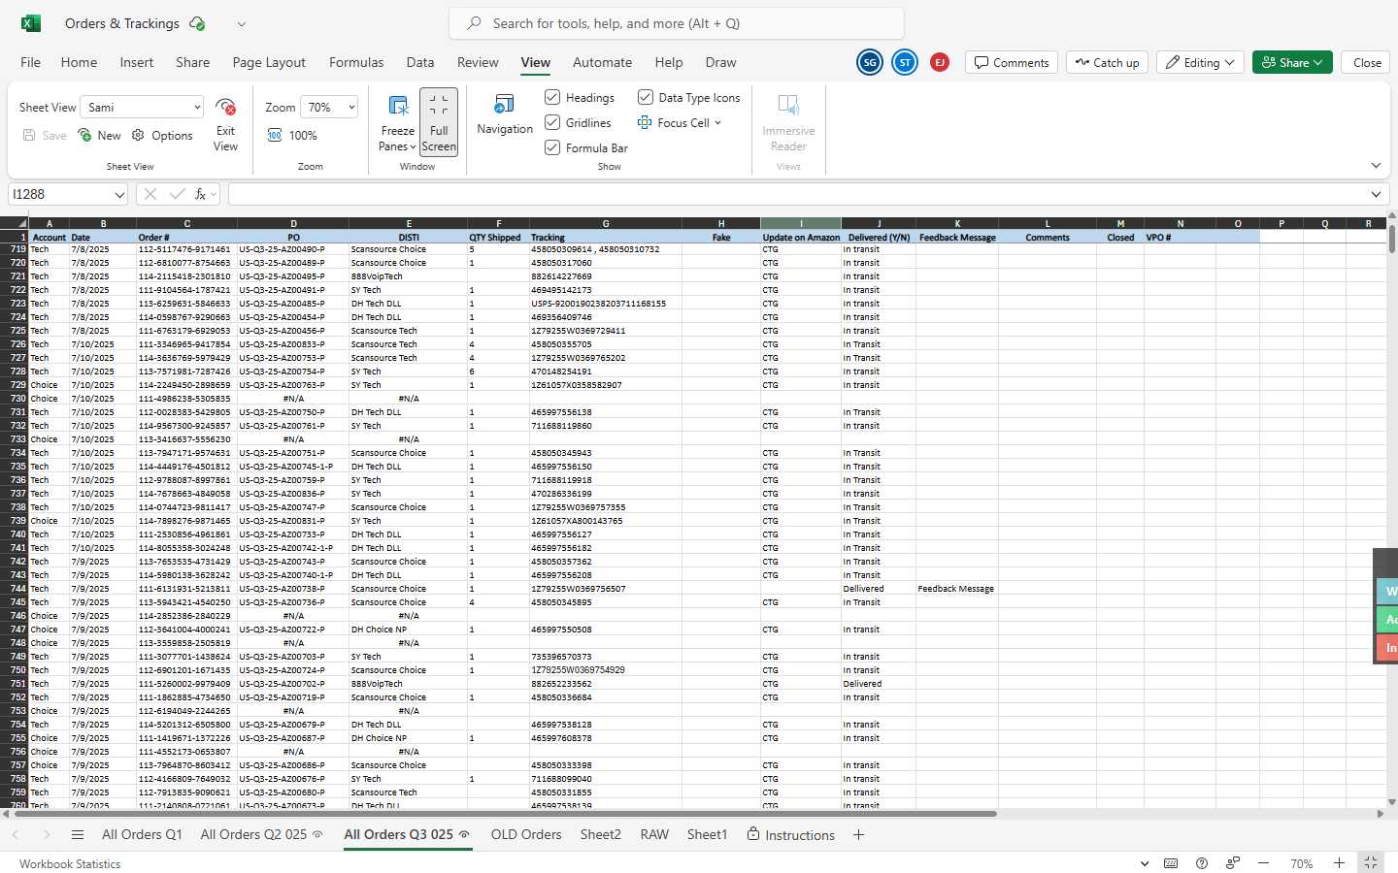Click the 'Feedback Message' cell in row 744
The width and height of the screenshot is (1398, 873).
956,589
